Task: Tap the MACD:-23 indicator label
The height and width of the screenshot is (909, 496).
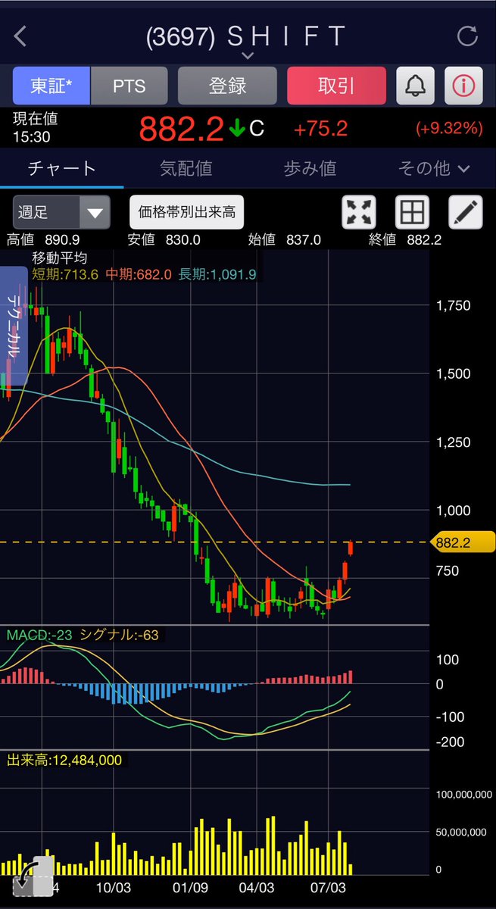Action: [x=39, y=635]
